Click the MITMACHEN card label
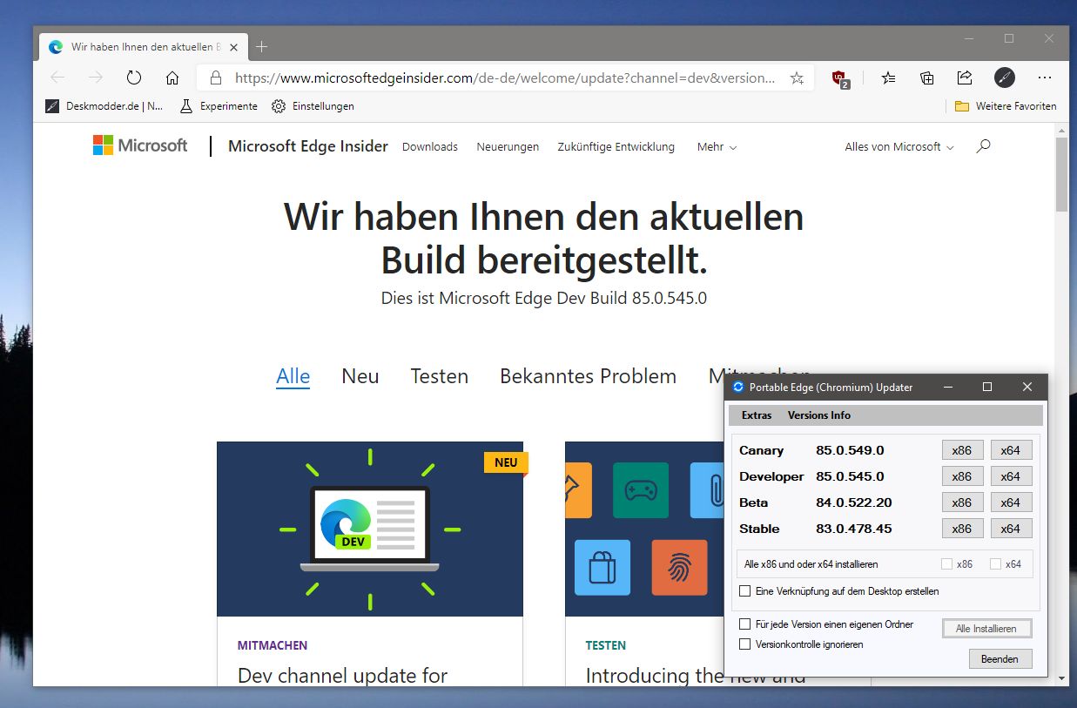The image size is (1077, 708). (273, 645)
